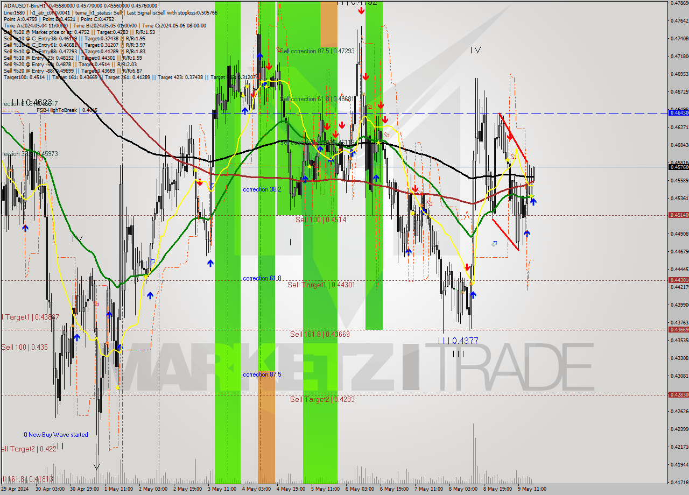Screen dimensions: 689x495
Task: Click the 0.41944 price axis value
Action: click(x=679, y=464)
